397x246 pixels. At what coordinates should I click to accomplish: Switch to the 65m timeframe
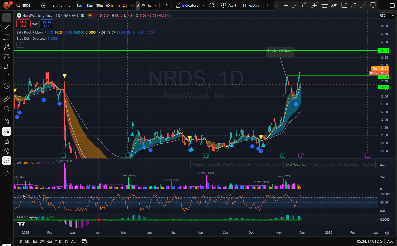(109, 5)
